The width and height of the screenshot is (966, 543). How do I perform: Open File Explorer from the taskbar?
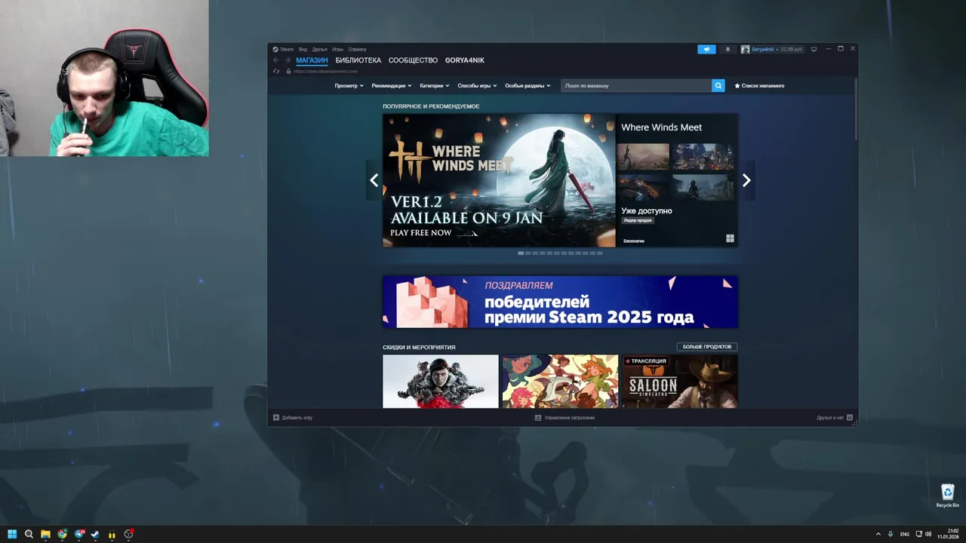coord(45,534)
